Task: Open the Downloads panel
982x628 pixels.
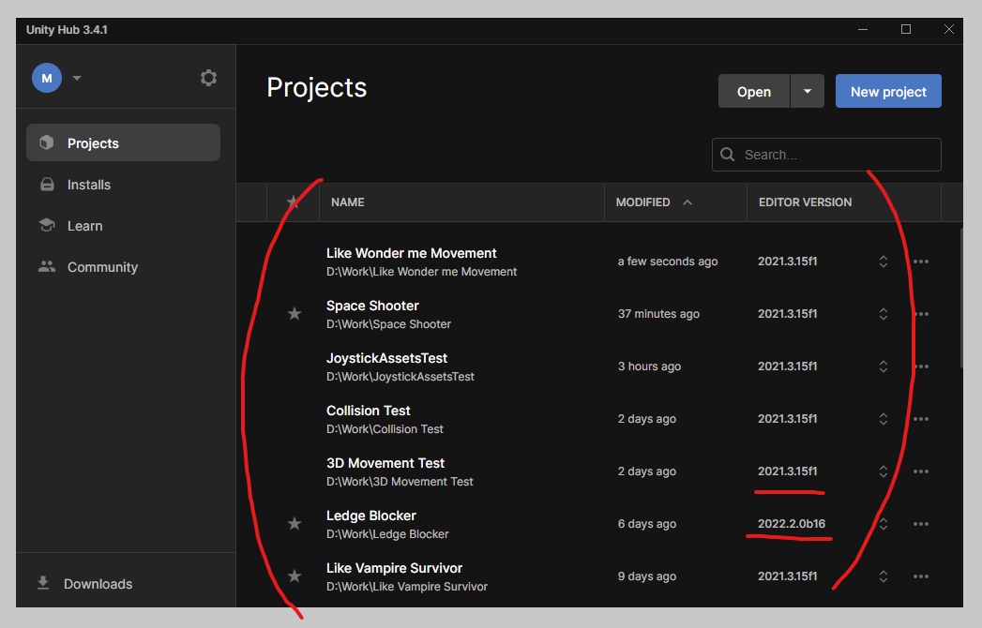Action: click(x=85, y=584)
